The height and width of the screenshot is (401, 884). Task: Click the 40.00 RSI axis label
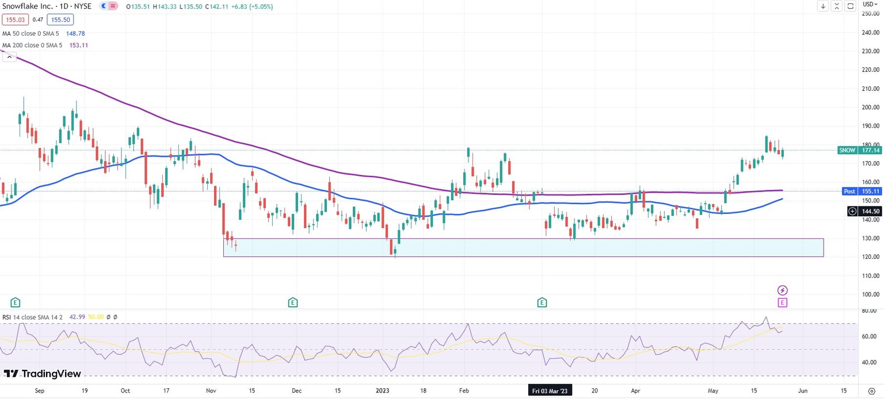(x=869, y=362)
